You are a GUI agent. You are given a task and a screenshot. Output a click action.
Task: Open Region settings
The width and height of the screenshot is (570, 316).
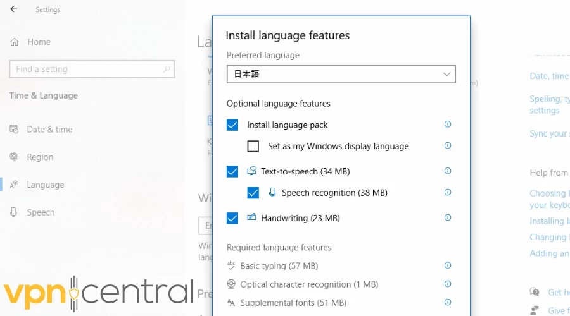click(x=40, y=157)
